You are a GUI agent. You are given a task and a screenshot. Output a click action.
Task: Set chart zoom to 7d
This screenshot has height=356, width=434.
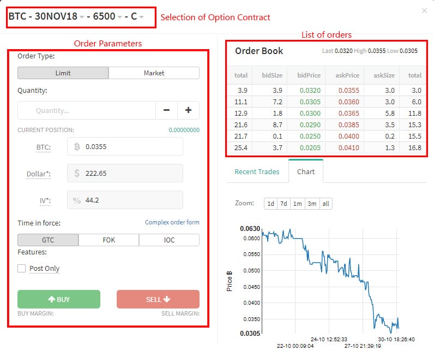(284, 204)
